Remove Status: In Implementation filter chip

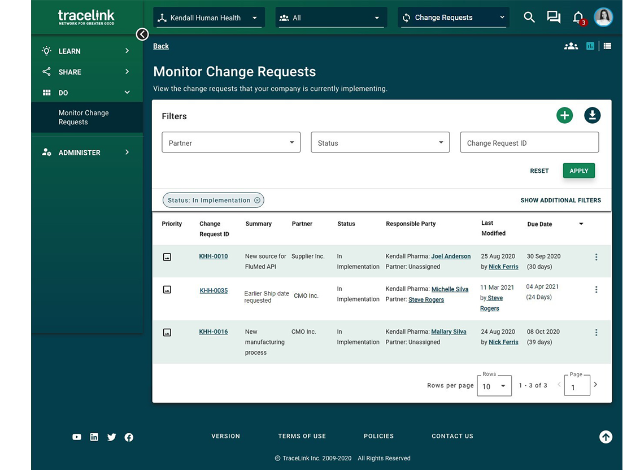click(x=257, y=200)
